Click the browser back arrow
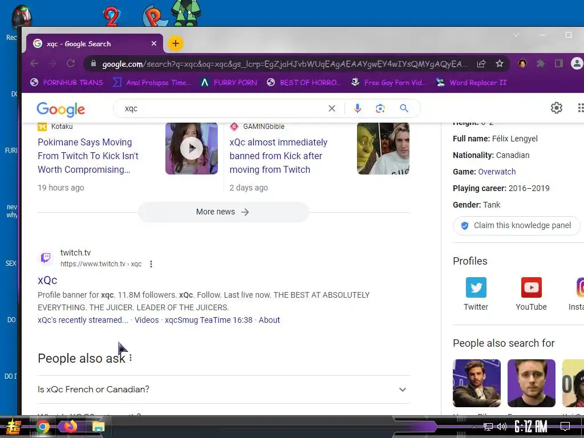The width and height of the screenshot is (584, 438). (x=34, y=64)
